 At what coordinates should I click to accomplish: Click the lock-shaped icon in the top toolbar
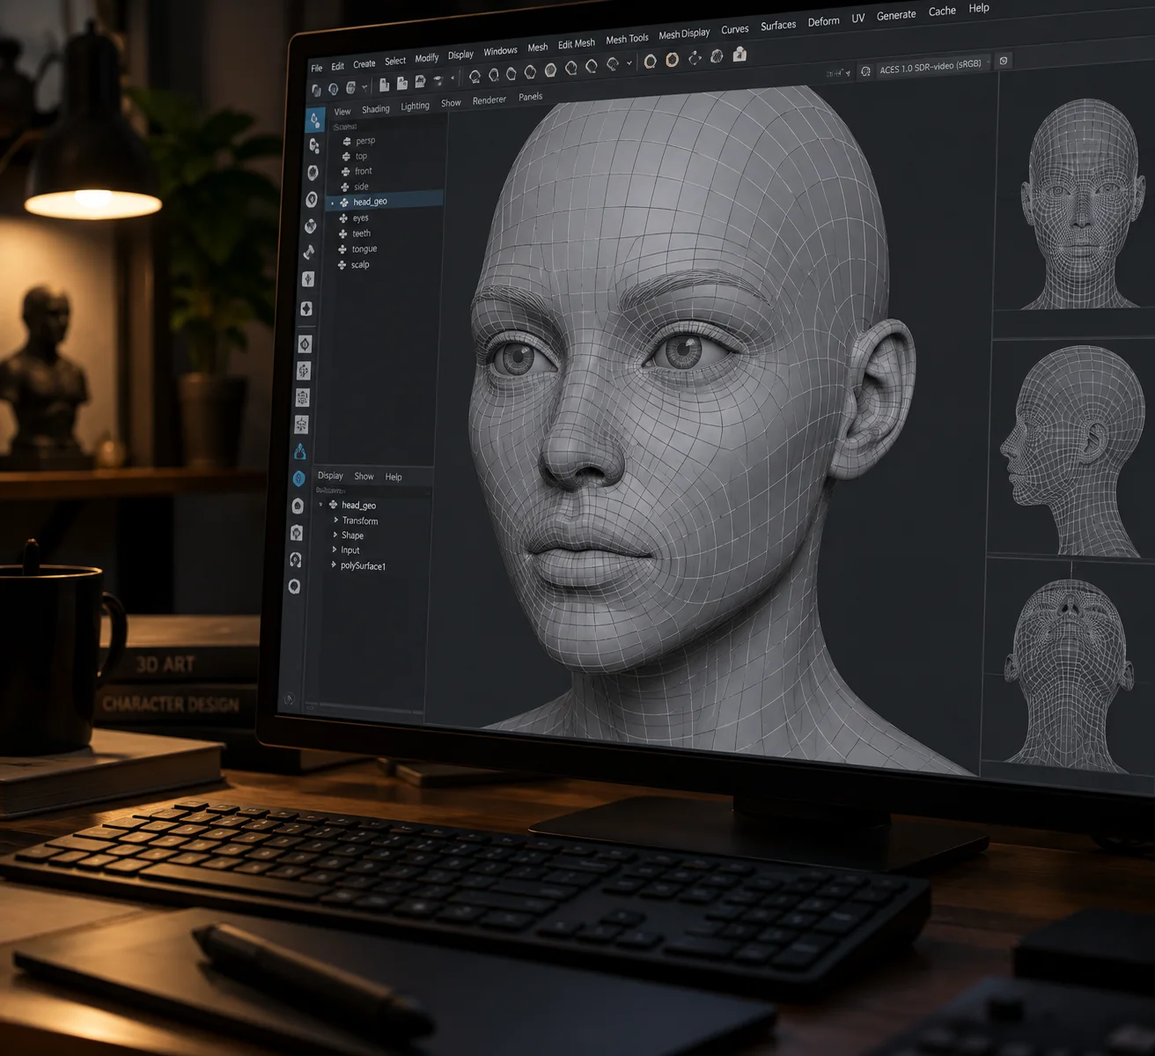coord(740,55)
